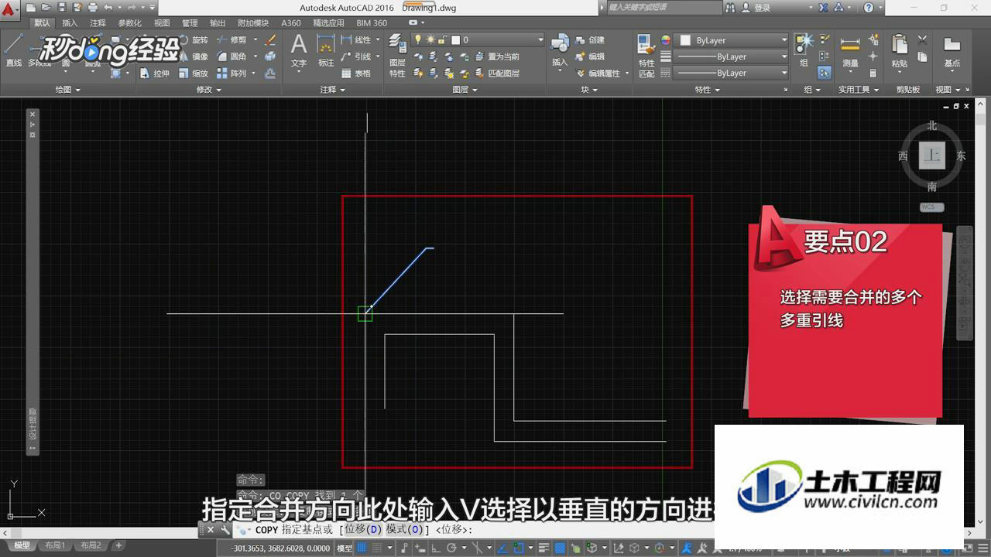Image resolution: width=991 pixels, height=557 pixels.
Task: Toggle Model space (模型) button in status bar
Action: 344,548
